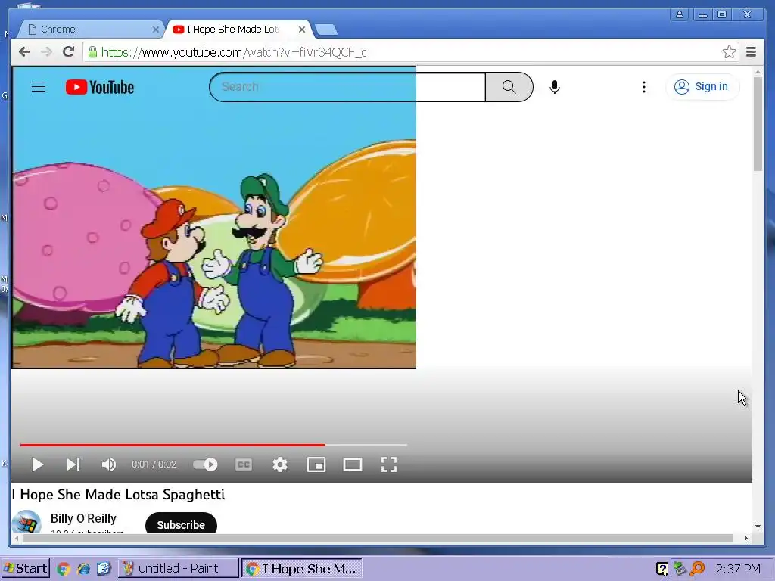Open the Start menu

click(x=26, y=568)
